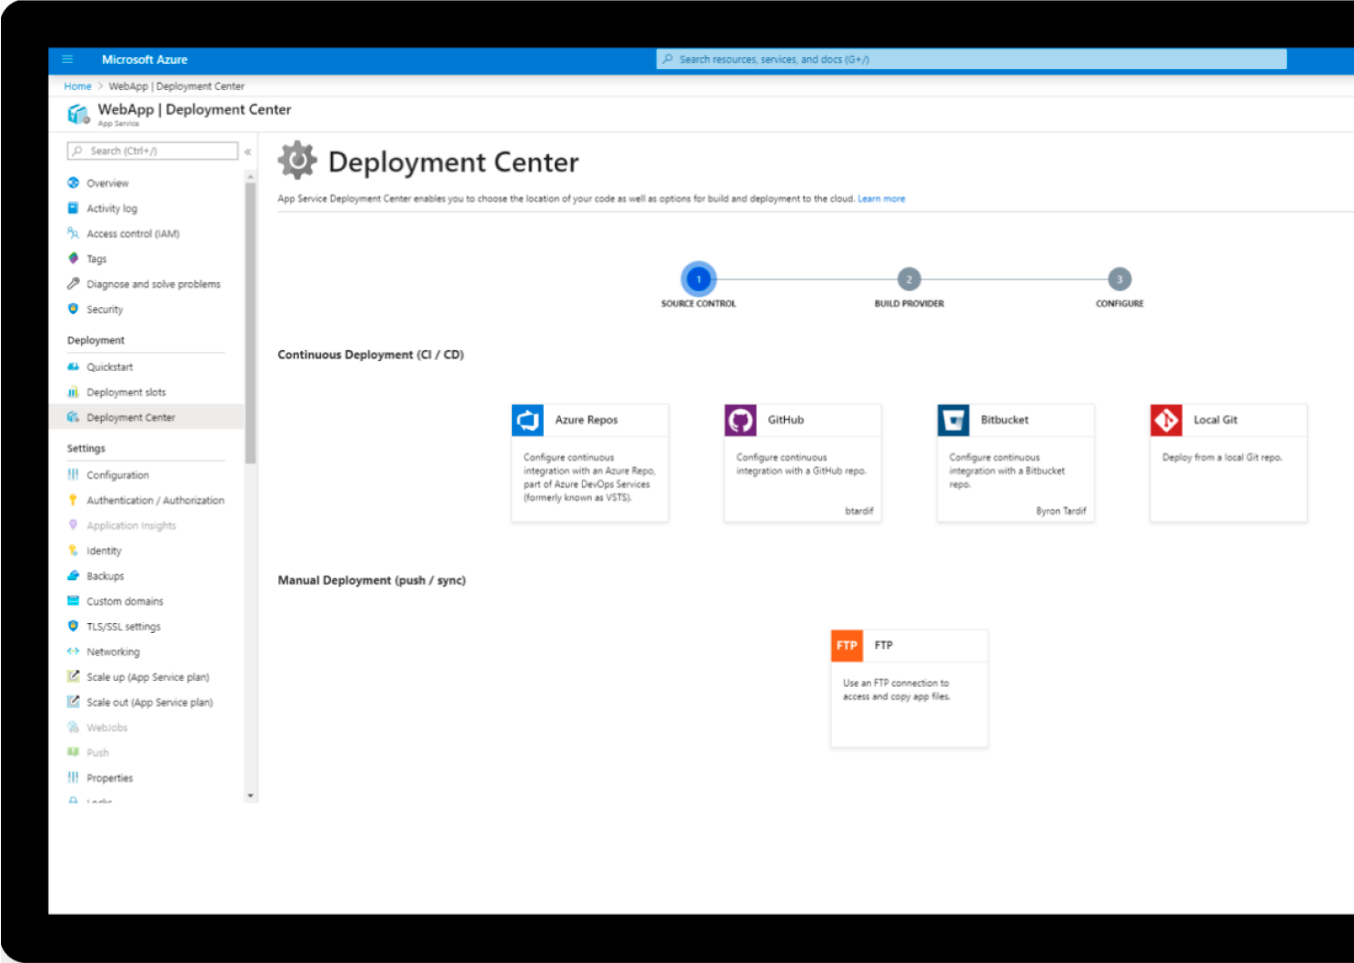Click the Bitbucket logo icon

point(954,420)
